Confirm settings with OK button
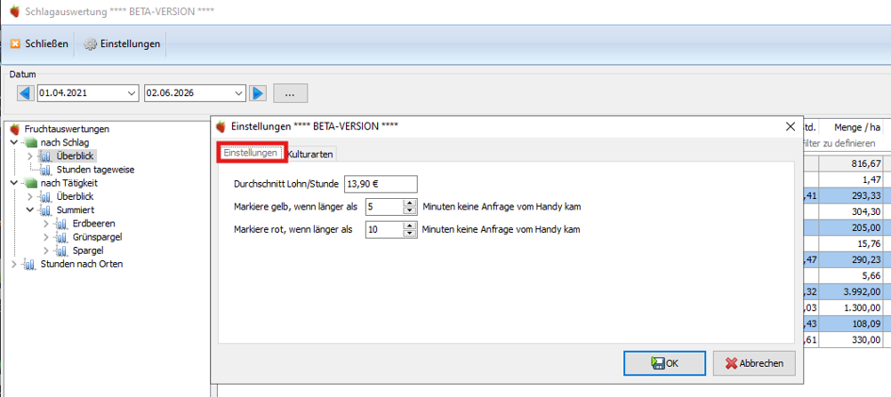891x397 pixels. (665, 363)
